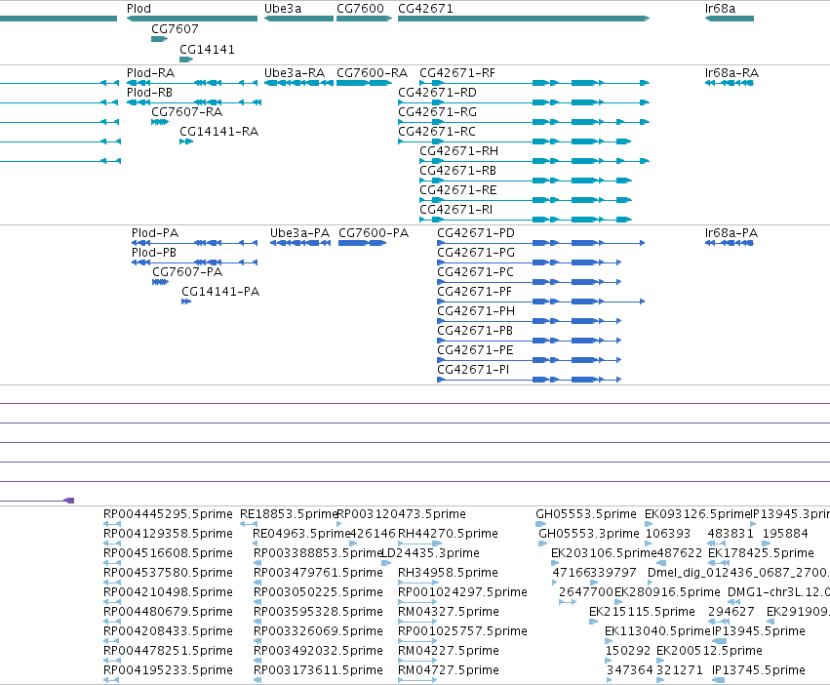
Task: Select the Plod gene label
Action: click(138, 9)
